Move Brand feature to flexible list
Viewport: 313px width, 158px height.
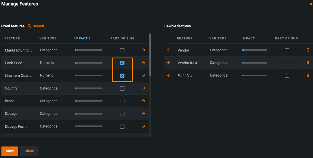pos(144,101)
